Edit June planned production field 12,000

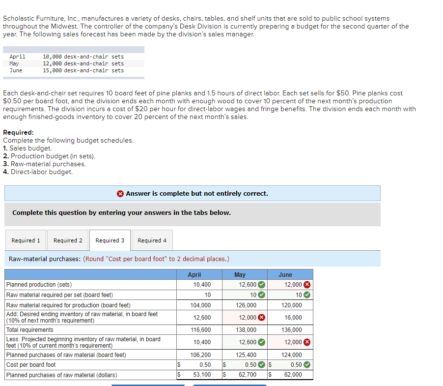(x=290, y=285)
